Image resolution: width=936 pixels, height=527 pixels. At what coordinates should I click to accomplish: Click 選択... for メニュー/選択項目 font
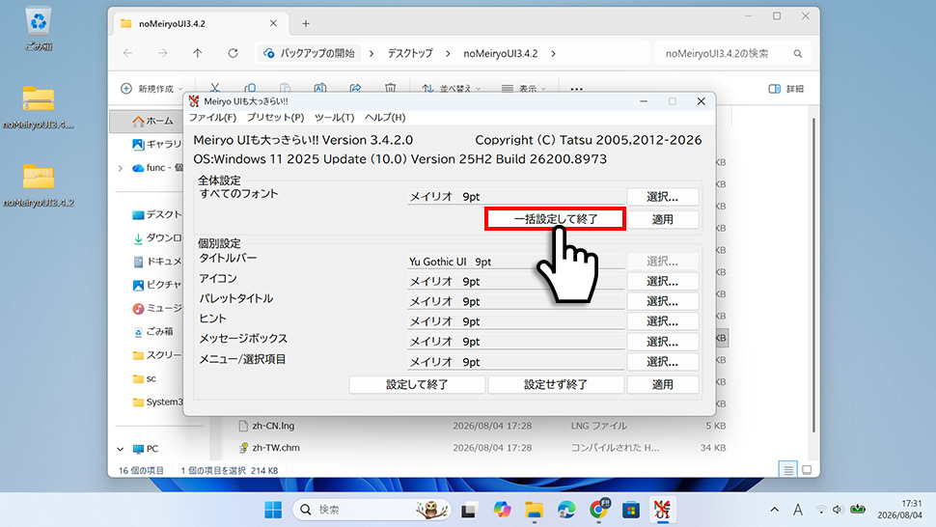click(663, 362)
